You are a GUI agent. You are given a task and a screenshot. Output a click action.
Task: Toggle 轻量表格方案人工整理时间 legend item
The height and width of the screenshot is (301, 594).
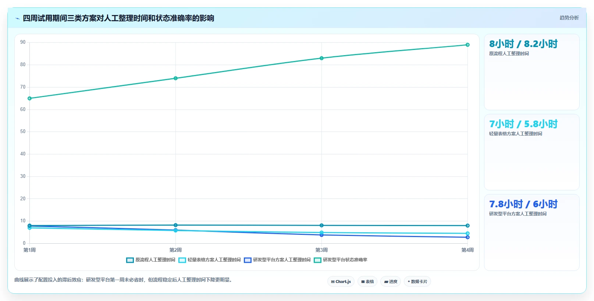coord(210,260)
